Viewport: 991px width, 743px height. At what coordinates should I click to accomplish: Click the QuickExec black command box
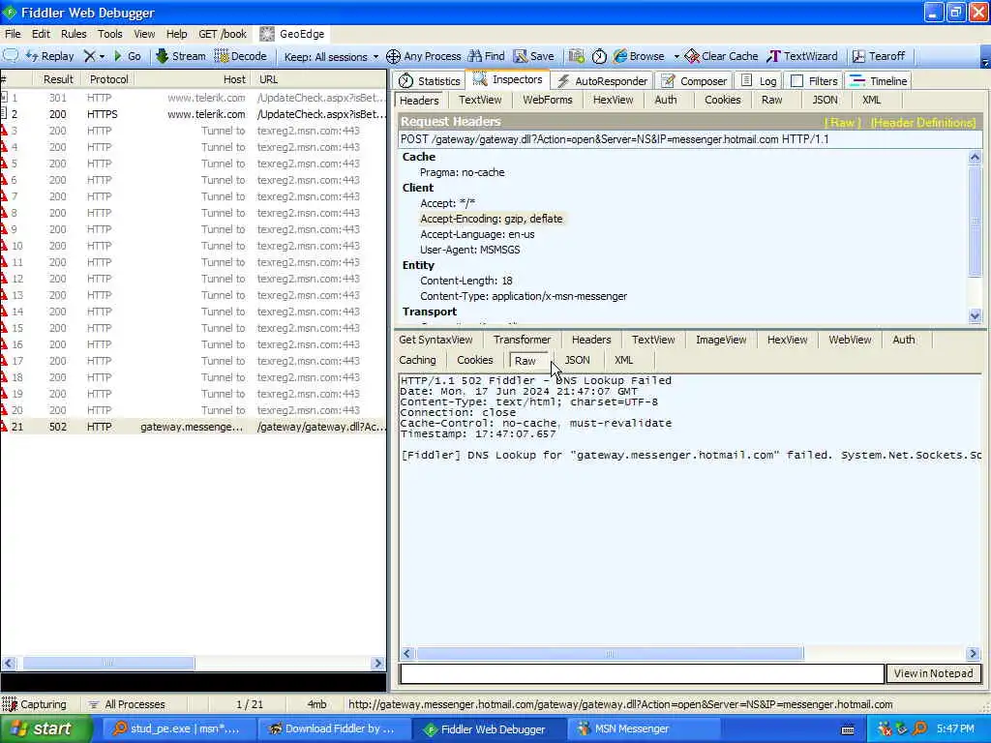(193, 682)
